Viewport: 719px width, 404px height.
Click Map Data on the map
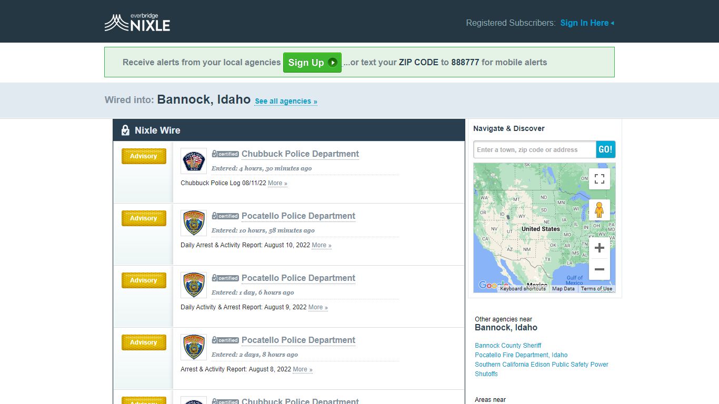[563, 288]
